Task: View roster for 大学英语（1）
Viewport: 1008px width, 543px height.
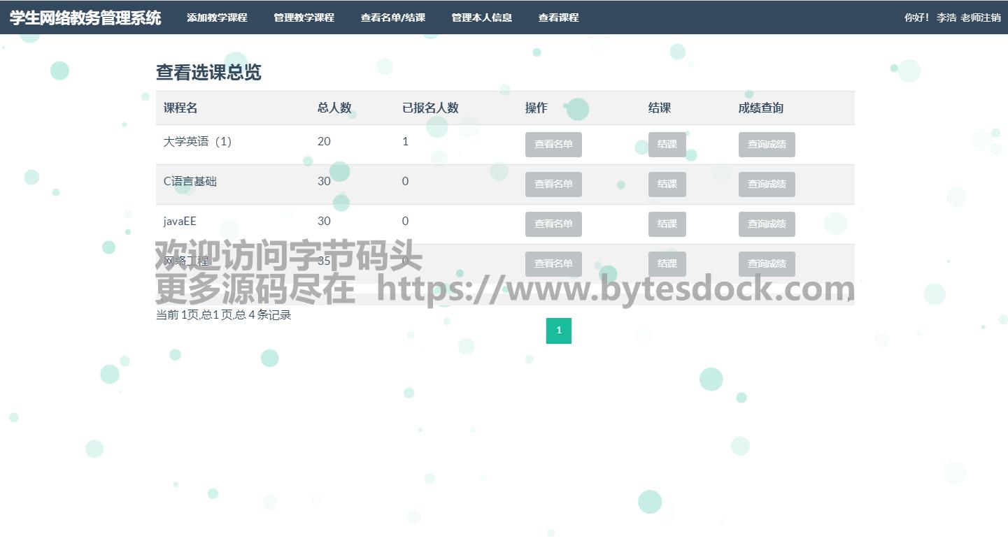Action: (553, 145)
